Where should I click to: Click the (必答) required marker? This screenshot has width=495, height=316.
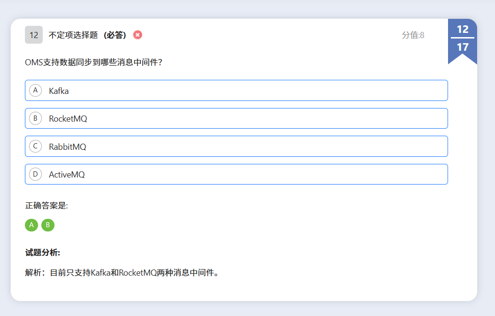coord(114,35)
